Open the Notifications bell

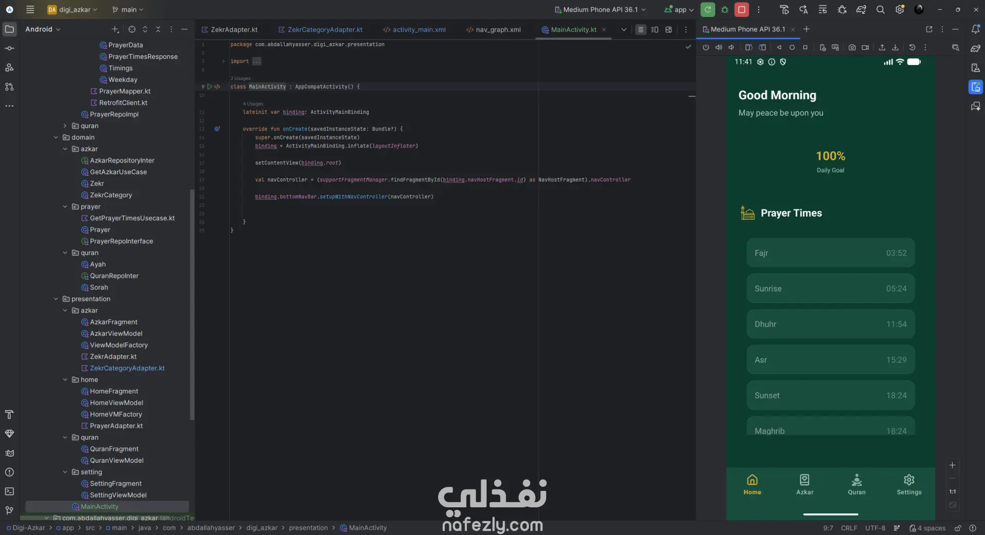(976, 29)
